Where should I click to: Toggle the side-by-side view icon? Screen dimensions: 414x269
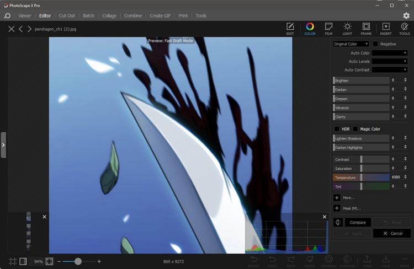click(x=23, y=261)
